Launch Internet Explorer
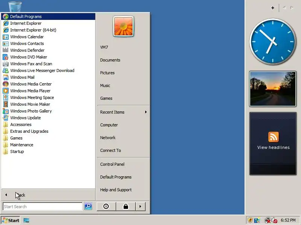The image size is (301, 225). [x=48, y=23]
